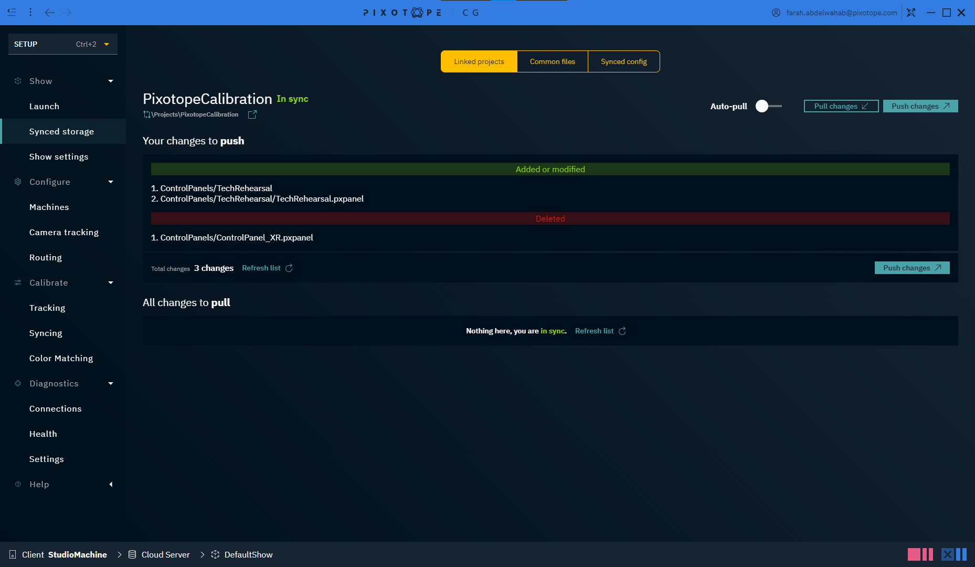Screen dimensions: 975x567
Task: Click the refresh icon beside pull Refresh list
Action: [622, 331]
